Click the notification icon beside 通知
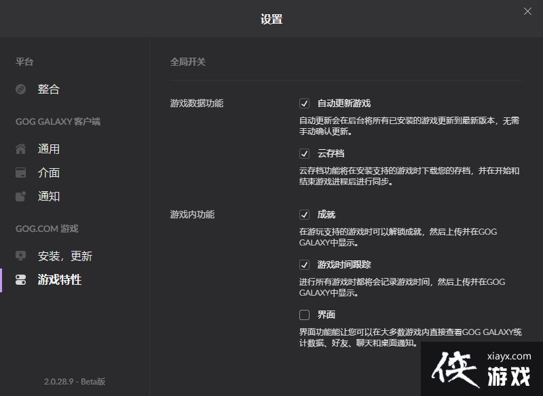543x396 pixels. pos(21,196)
